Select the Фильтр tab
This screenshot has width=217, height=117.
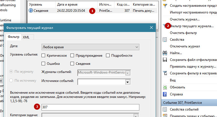[x=14, y=37]
